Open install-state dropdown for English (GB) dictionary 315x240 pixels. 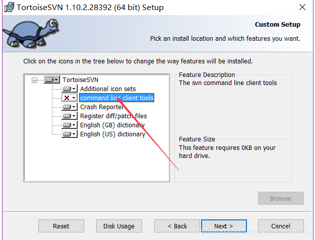click(70, 125)
